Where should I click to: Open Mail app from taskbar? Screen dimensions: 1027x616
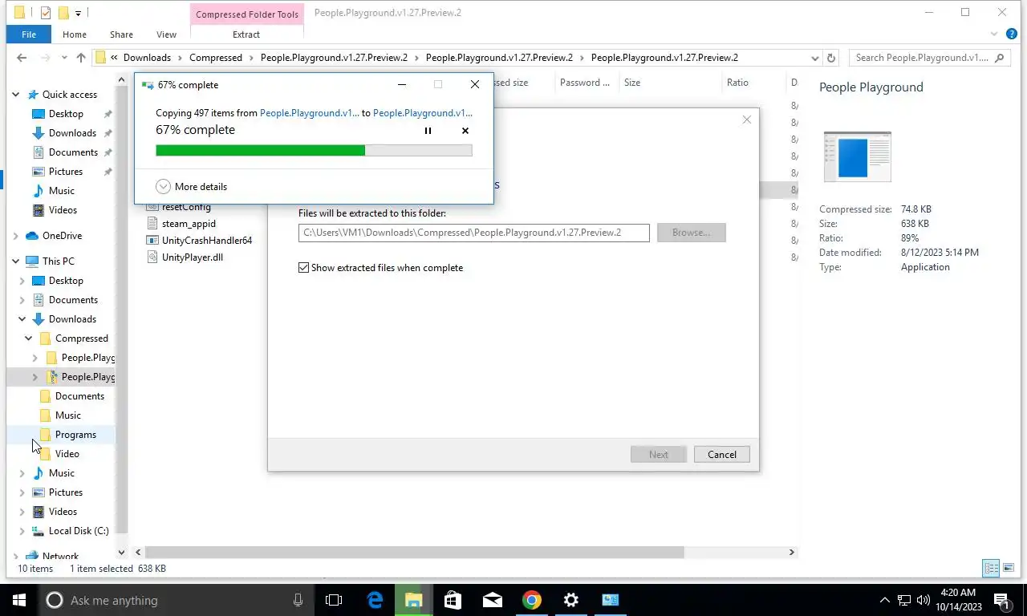[x=493, y=600]
